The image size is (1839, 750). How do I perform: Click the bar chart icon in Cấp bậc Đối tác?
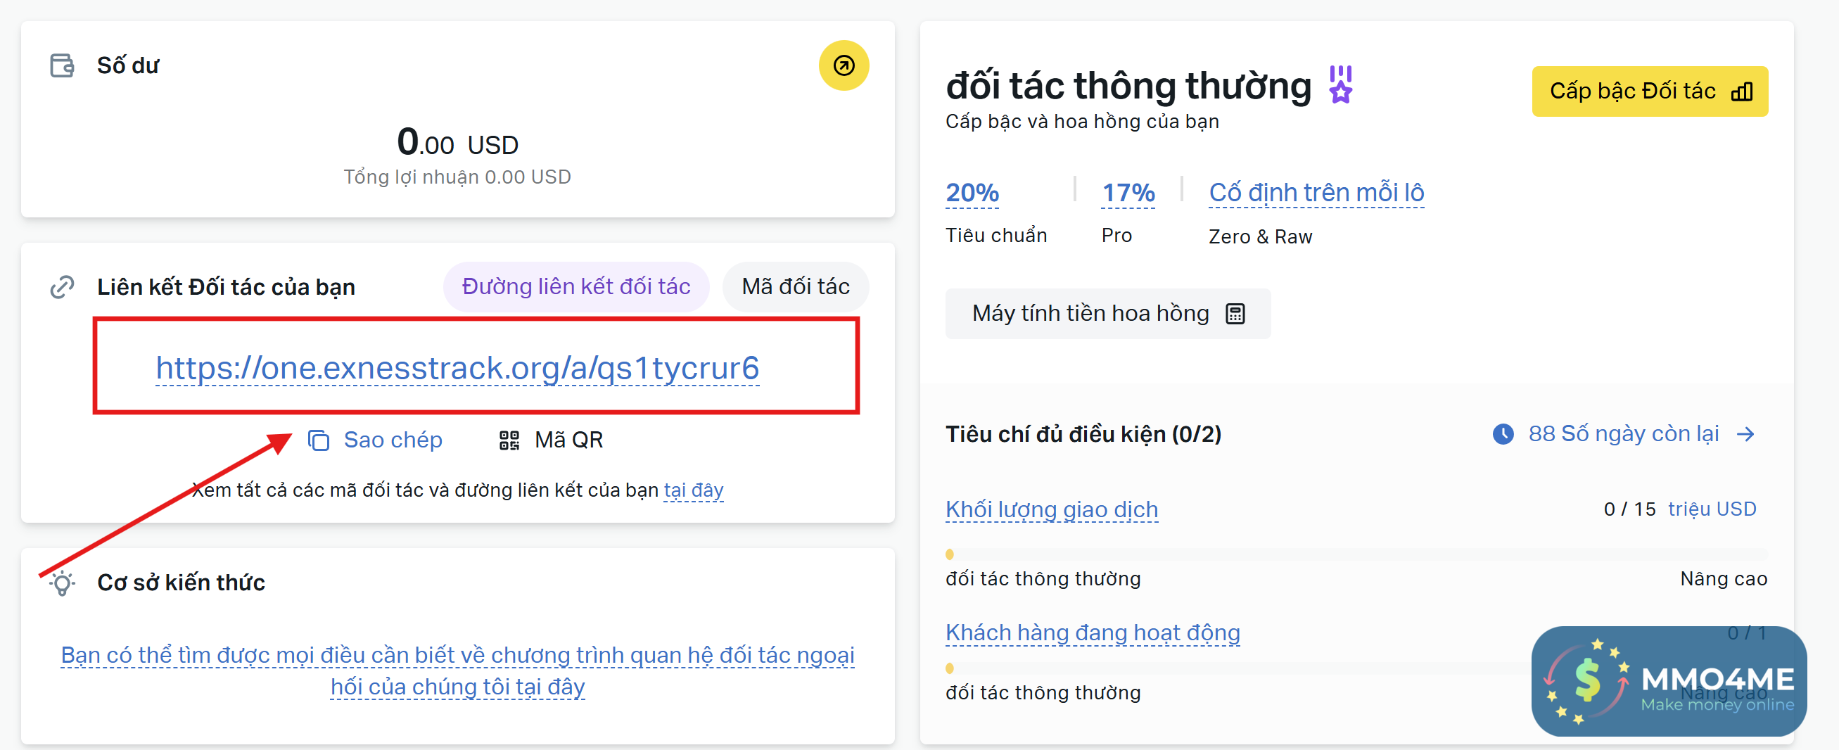click(1741, 91)
